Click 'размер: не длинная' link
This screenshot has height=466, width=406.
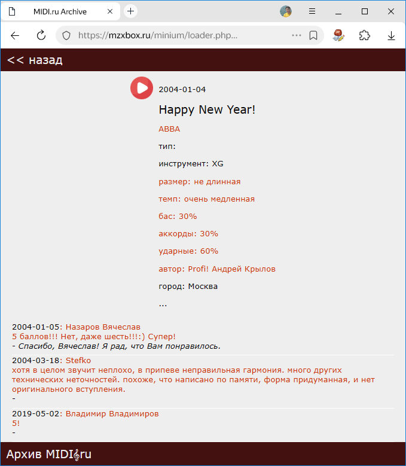coord(200,182)
